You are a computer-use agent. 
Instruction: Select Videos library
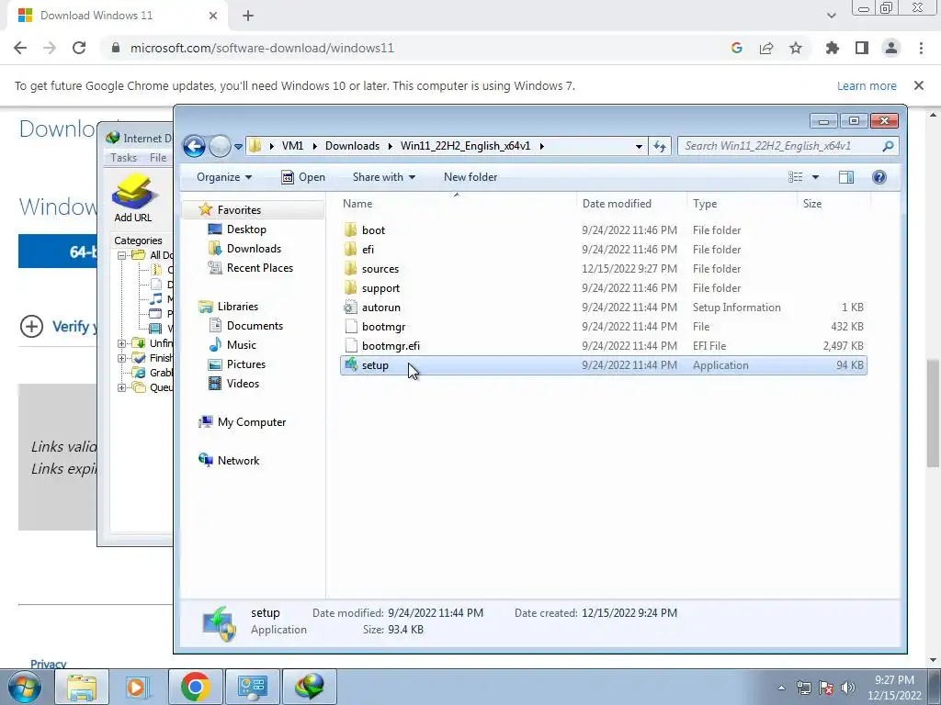243,383
